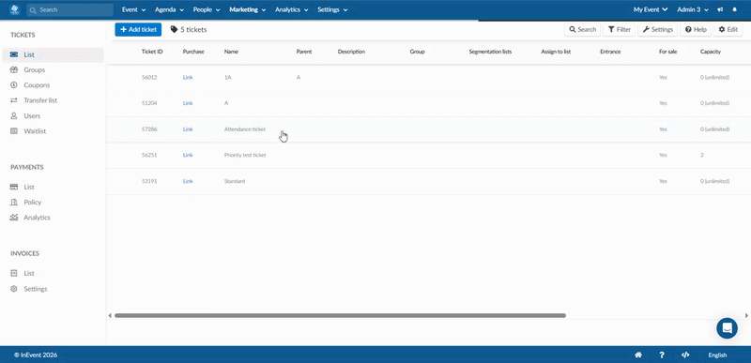Viewport: 751px width, 363px height.
Task: Click the scrollbar left arrow
Action: 110,316
